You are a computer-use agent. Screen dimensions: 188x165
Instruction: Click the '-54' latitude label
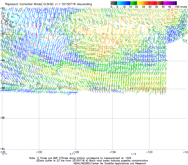[x=2, y=60]
